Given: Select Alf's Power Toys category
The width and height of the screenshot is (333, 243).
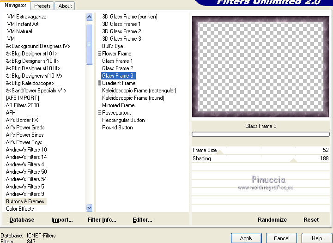Looking at the screenshot, I should pos(24,142).
